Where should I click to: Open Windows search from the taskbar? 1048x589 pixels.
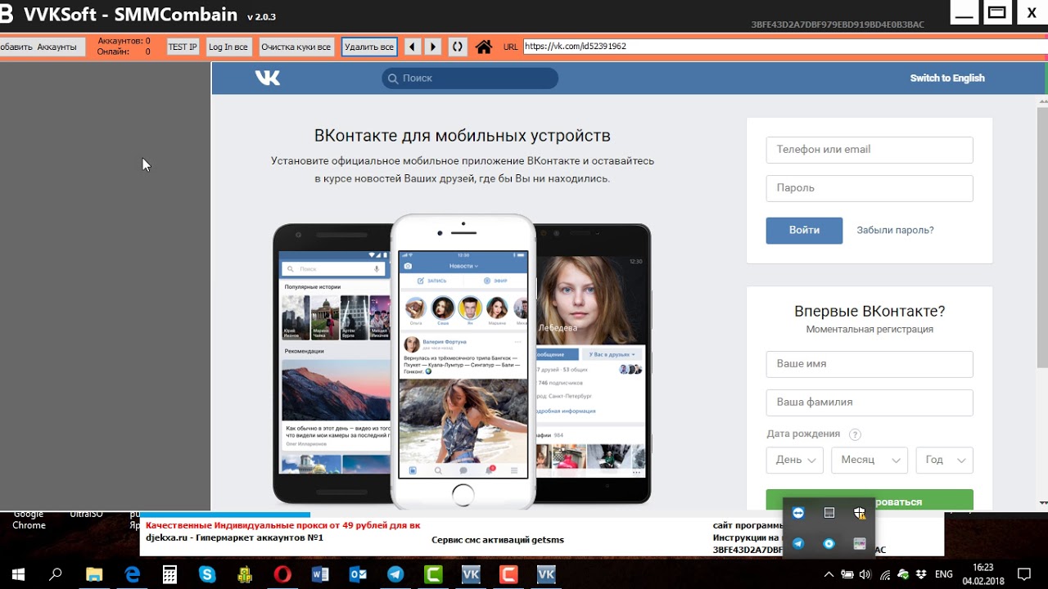pos(56,574)
